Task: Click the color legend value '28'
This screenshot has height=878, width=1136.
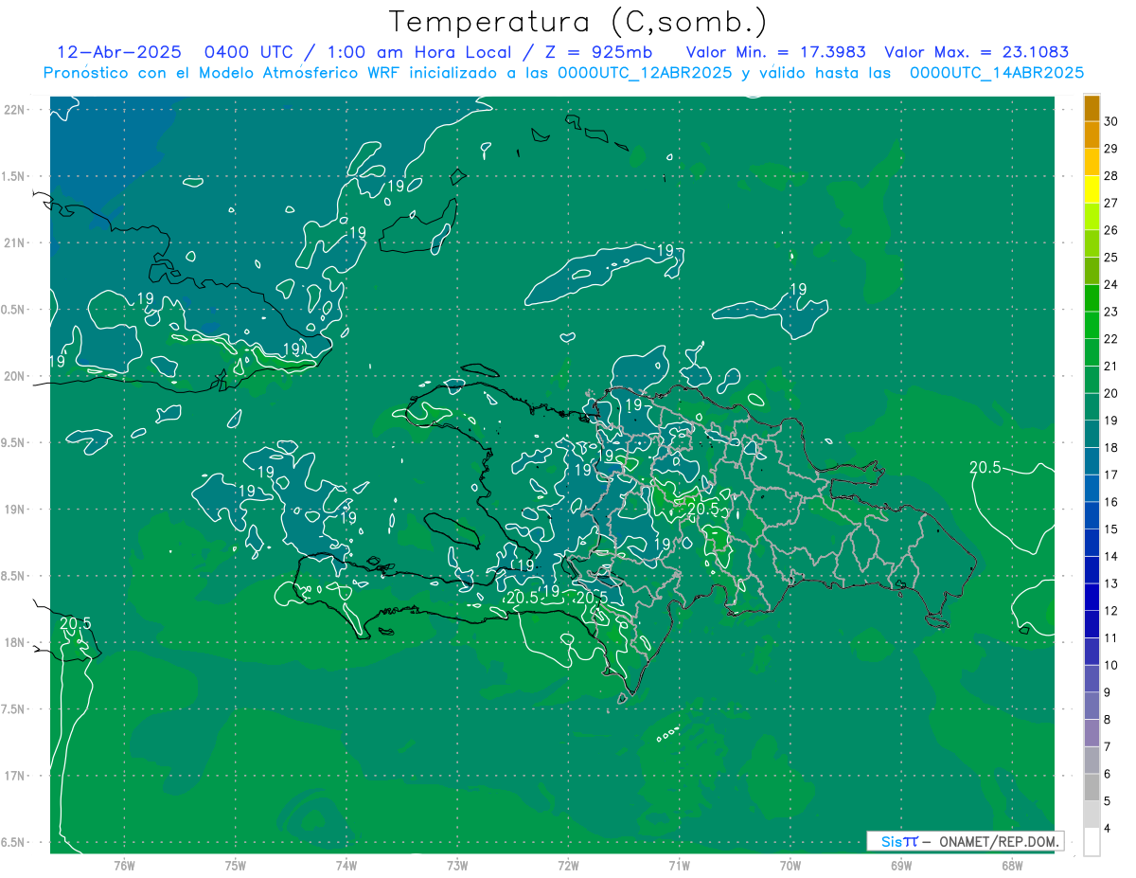Action: 1111,176
